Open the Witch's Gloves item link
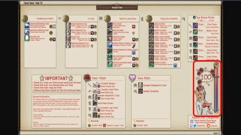241x135 pixels. (x=117, y=24)
